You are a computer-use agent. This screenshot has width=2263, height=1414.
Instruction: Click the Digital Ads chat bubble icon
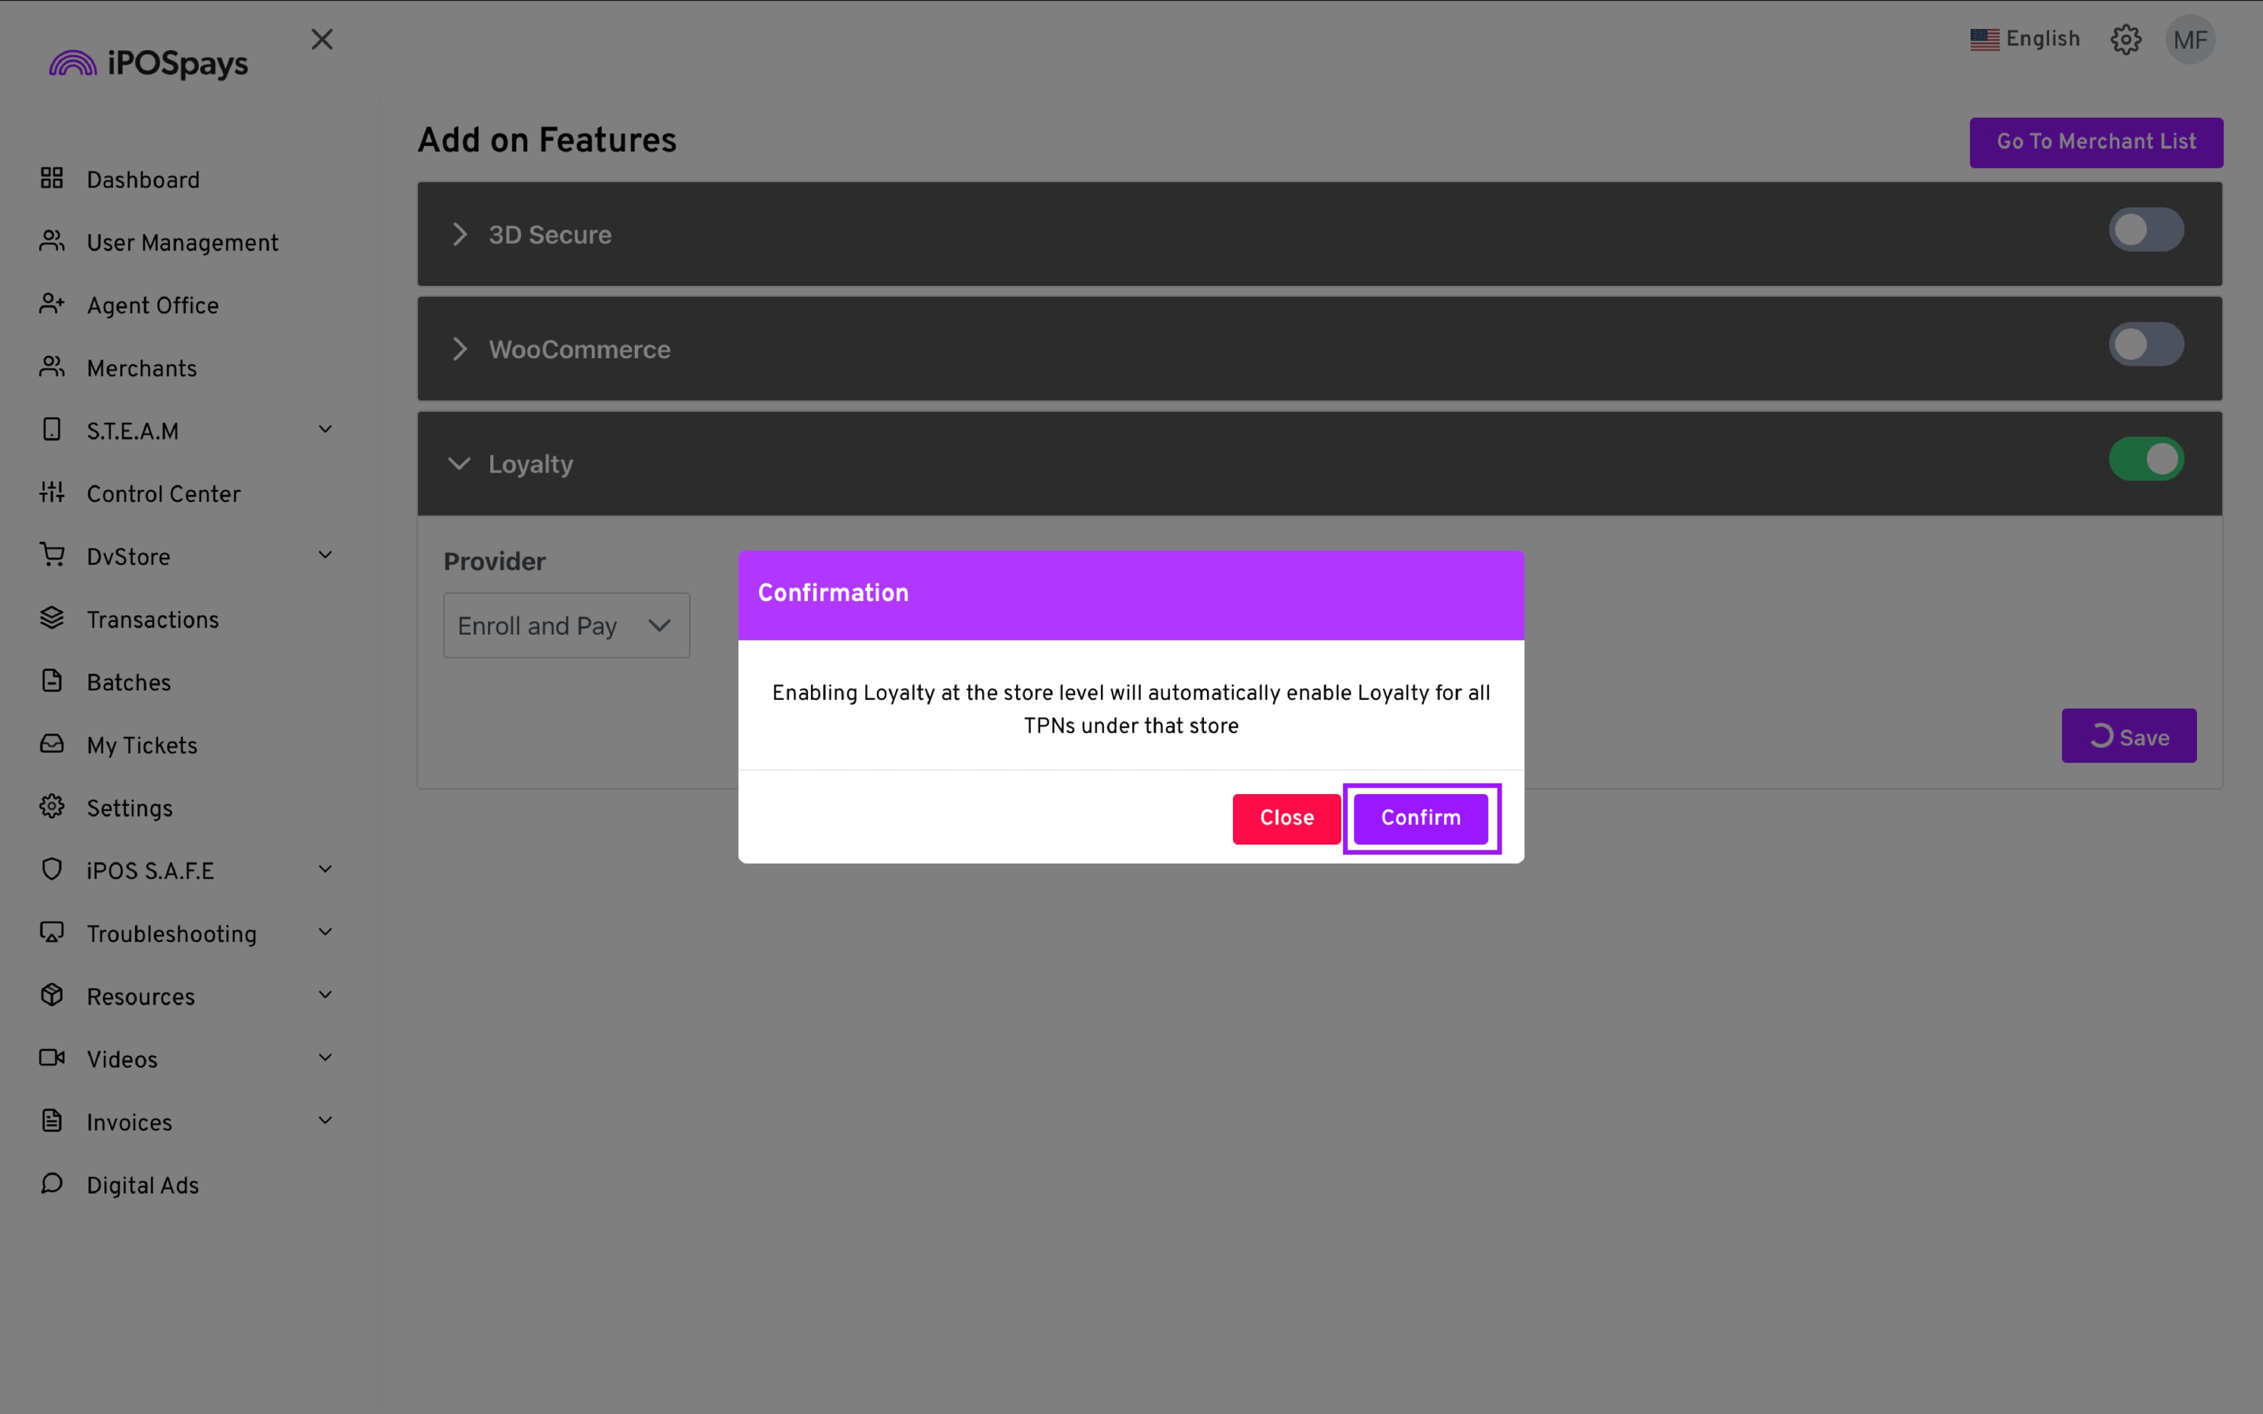[x=51, y=1183]
